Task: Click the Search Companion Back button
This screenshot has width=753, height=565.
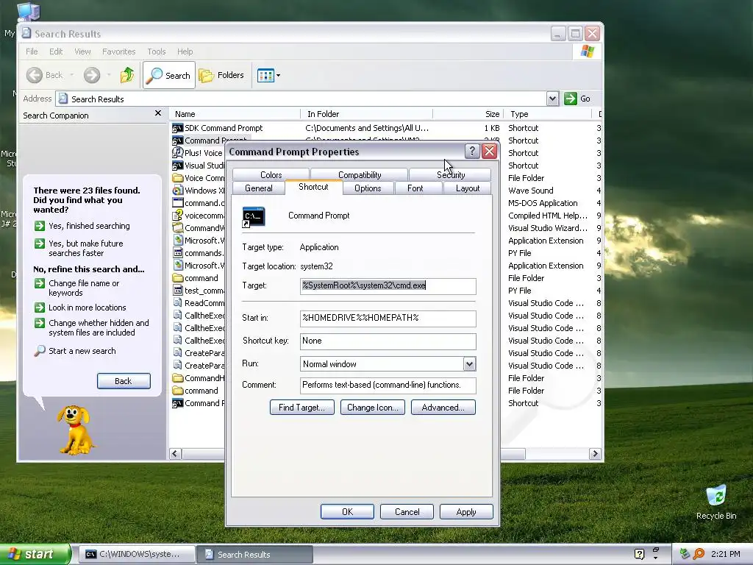Action: pos(124,381)
